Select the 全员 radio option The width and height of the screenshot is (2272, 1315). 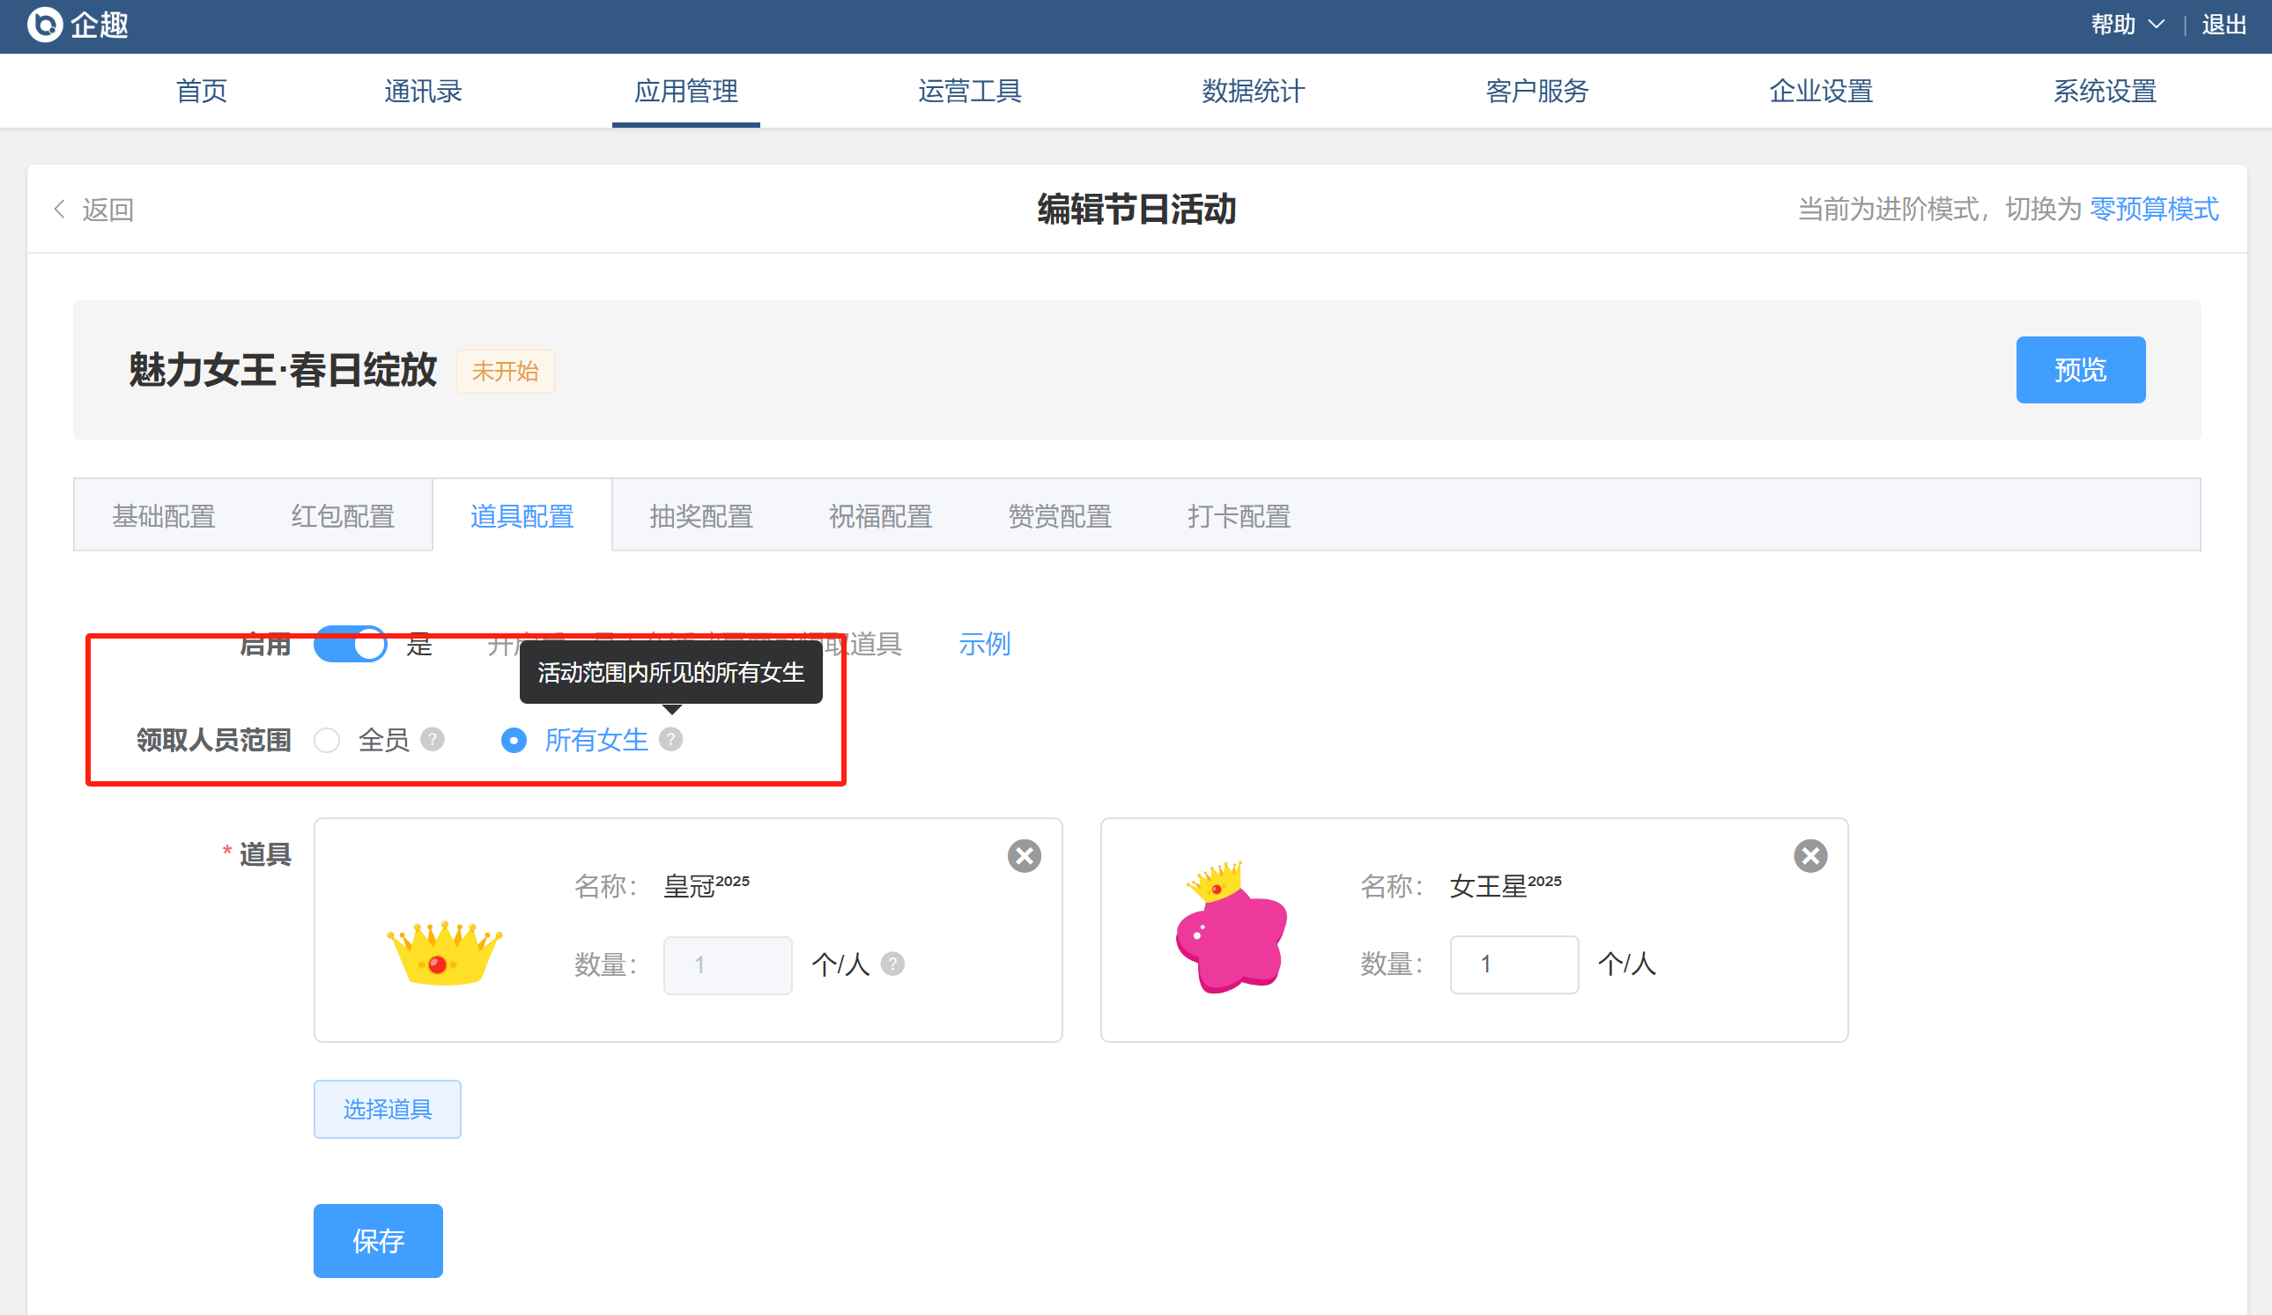[327, 740]
